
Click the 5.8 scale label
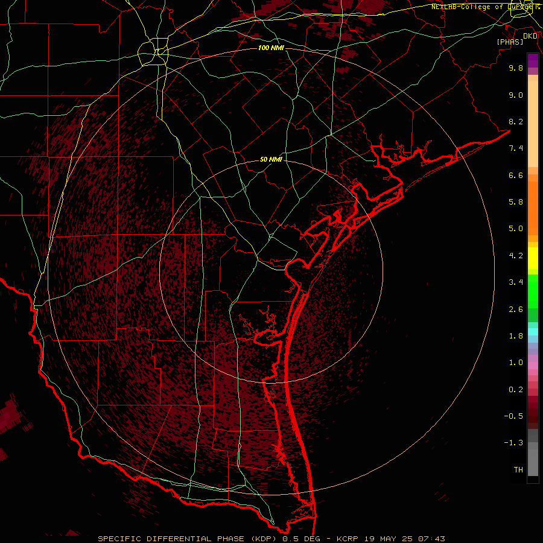click(516, 202)
